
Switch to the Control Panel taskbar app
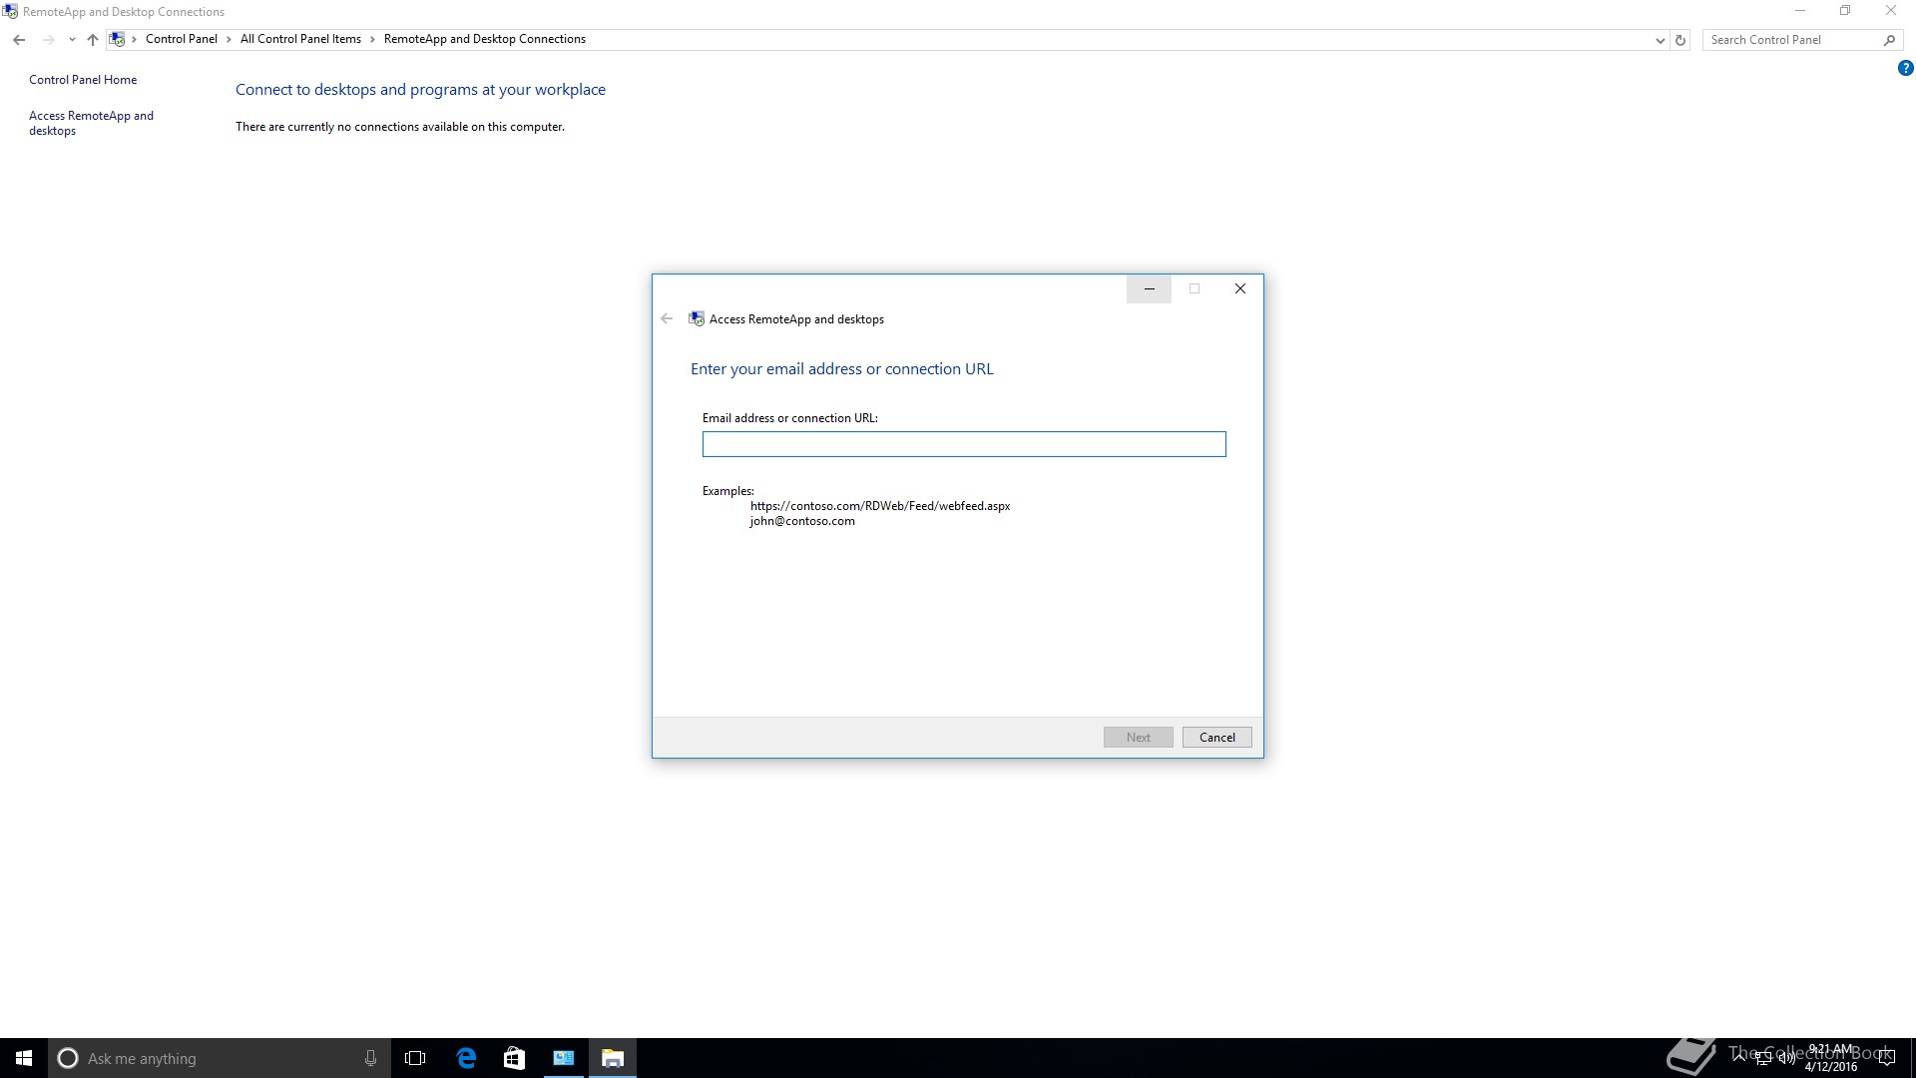[x=564, y=1058]
